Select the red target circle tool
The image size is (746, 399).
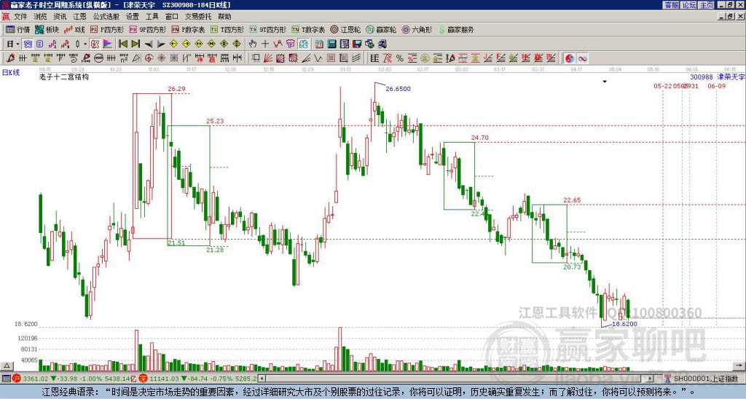[x=149, y=58]
